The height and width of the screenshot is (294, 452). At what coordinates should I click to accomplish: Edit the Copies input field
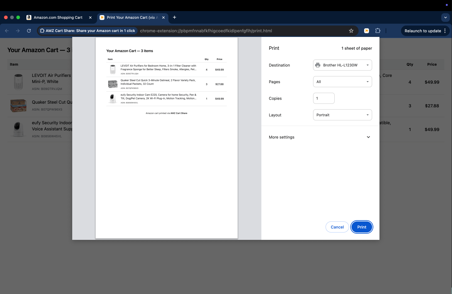[324, 98]
